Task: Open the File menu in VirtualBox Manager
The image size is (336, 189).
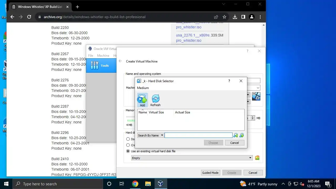Action: [x=91, y=56]
